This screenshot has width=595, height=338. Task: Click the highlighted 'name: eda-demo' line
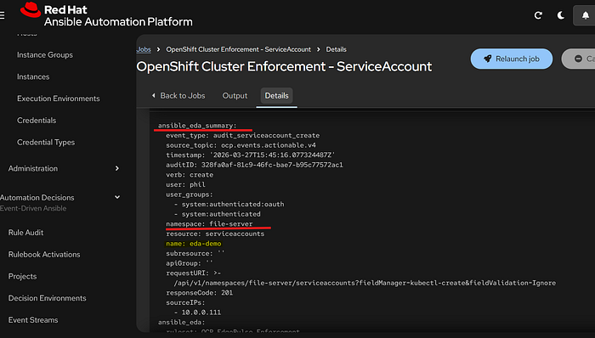(x=194, y=244)
